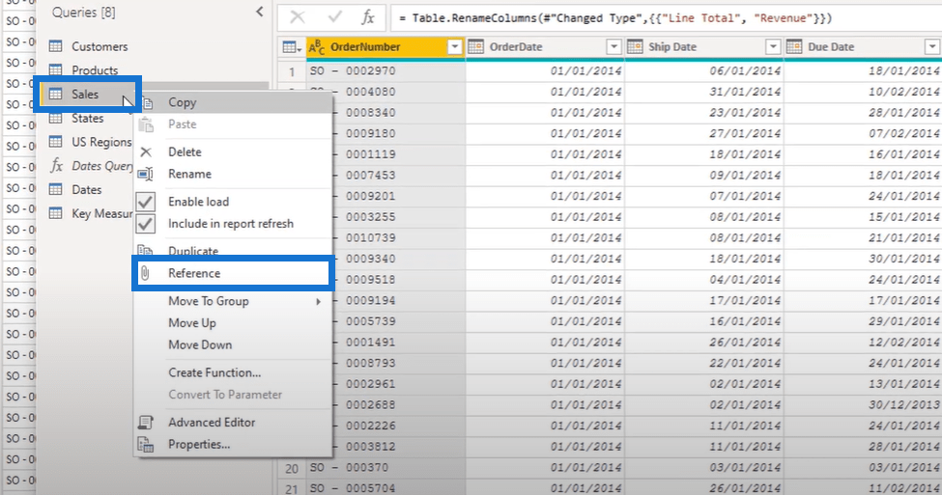Click the Dates Query fx function icon
Image resolution: width=942 pixels, height=495 pixels.
tap(56, 166)
